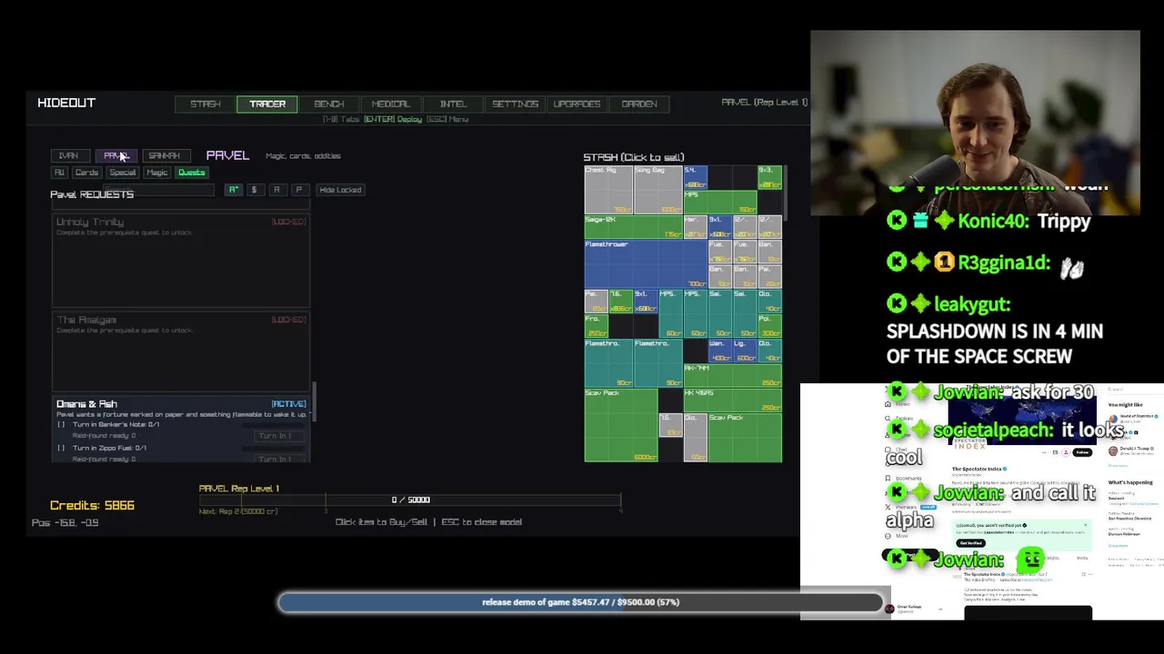1164x654 pixels.
Task: Open the SETTINGS tab
Action: [515, 104]
